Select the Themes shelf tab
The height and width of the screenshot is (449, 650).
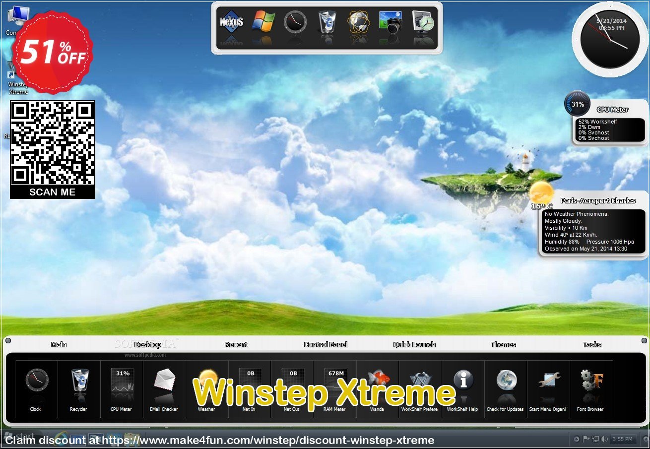point(503,344)
